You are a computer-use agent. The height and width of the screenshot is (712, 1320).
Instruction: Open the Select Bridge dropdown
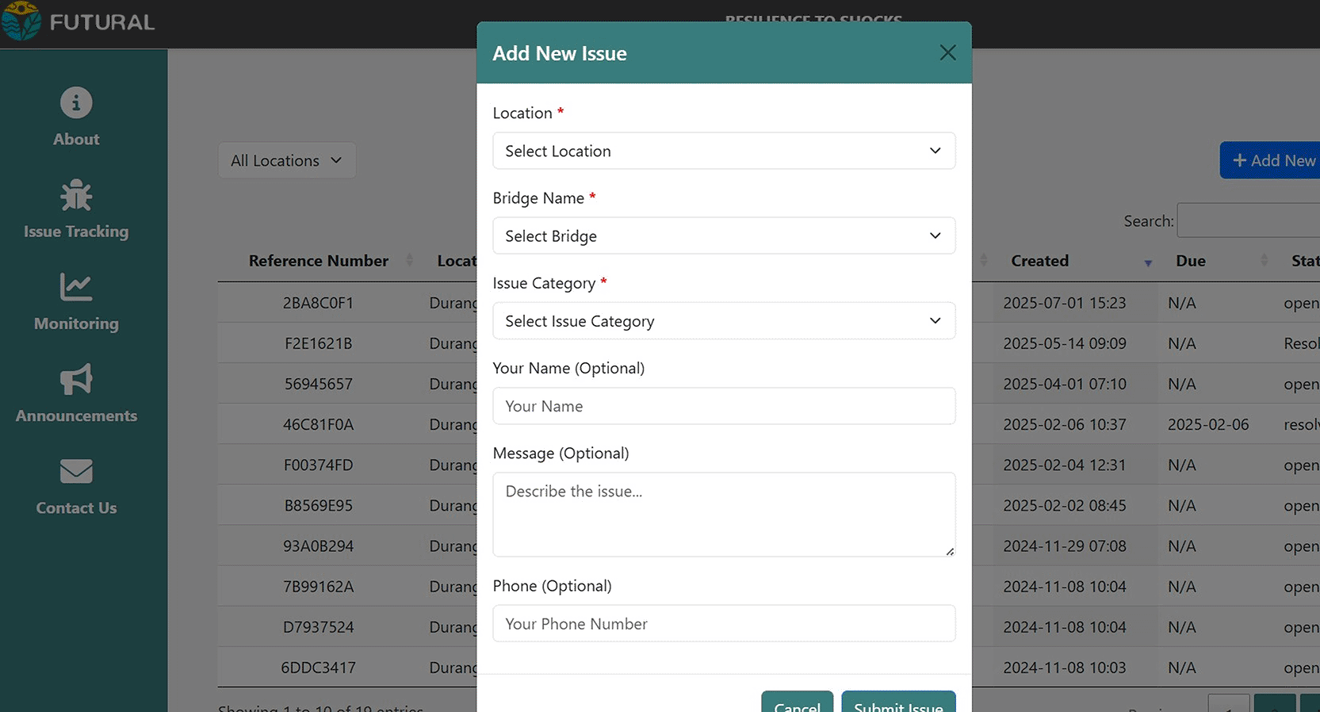tap(724, 235)
